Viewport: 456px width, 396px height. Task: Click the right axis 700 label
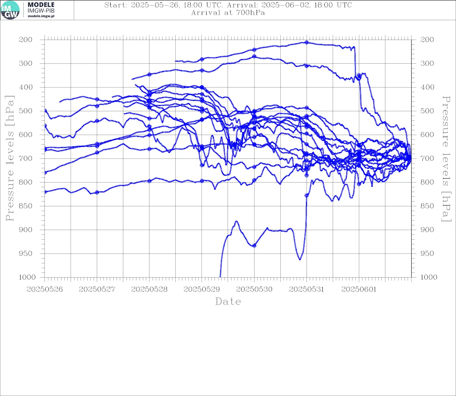pyautogui.click(x=427, y=159)
